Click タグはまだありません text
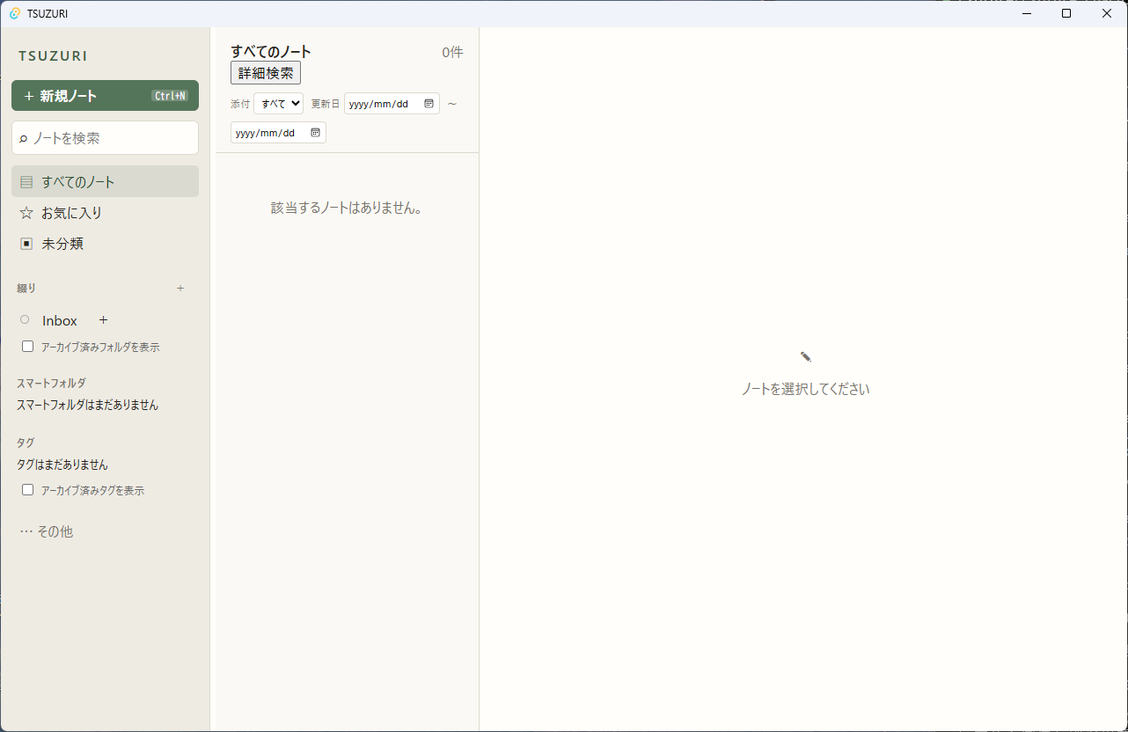Image resolution: width=1128 pixels, height=732 pixels. coord(62,465)
